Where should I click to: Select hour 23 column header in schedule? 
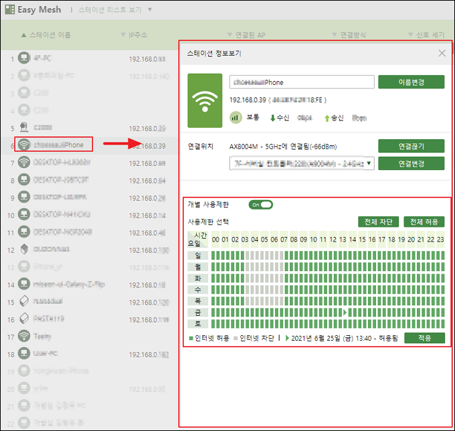pos(440,240)
